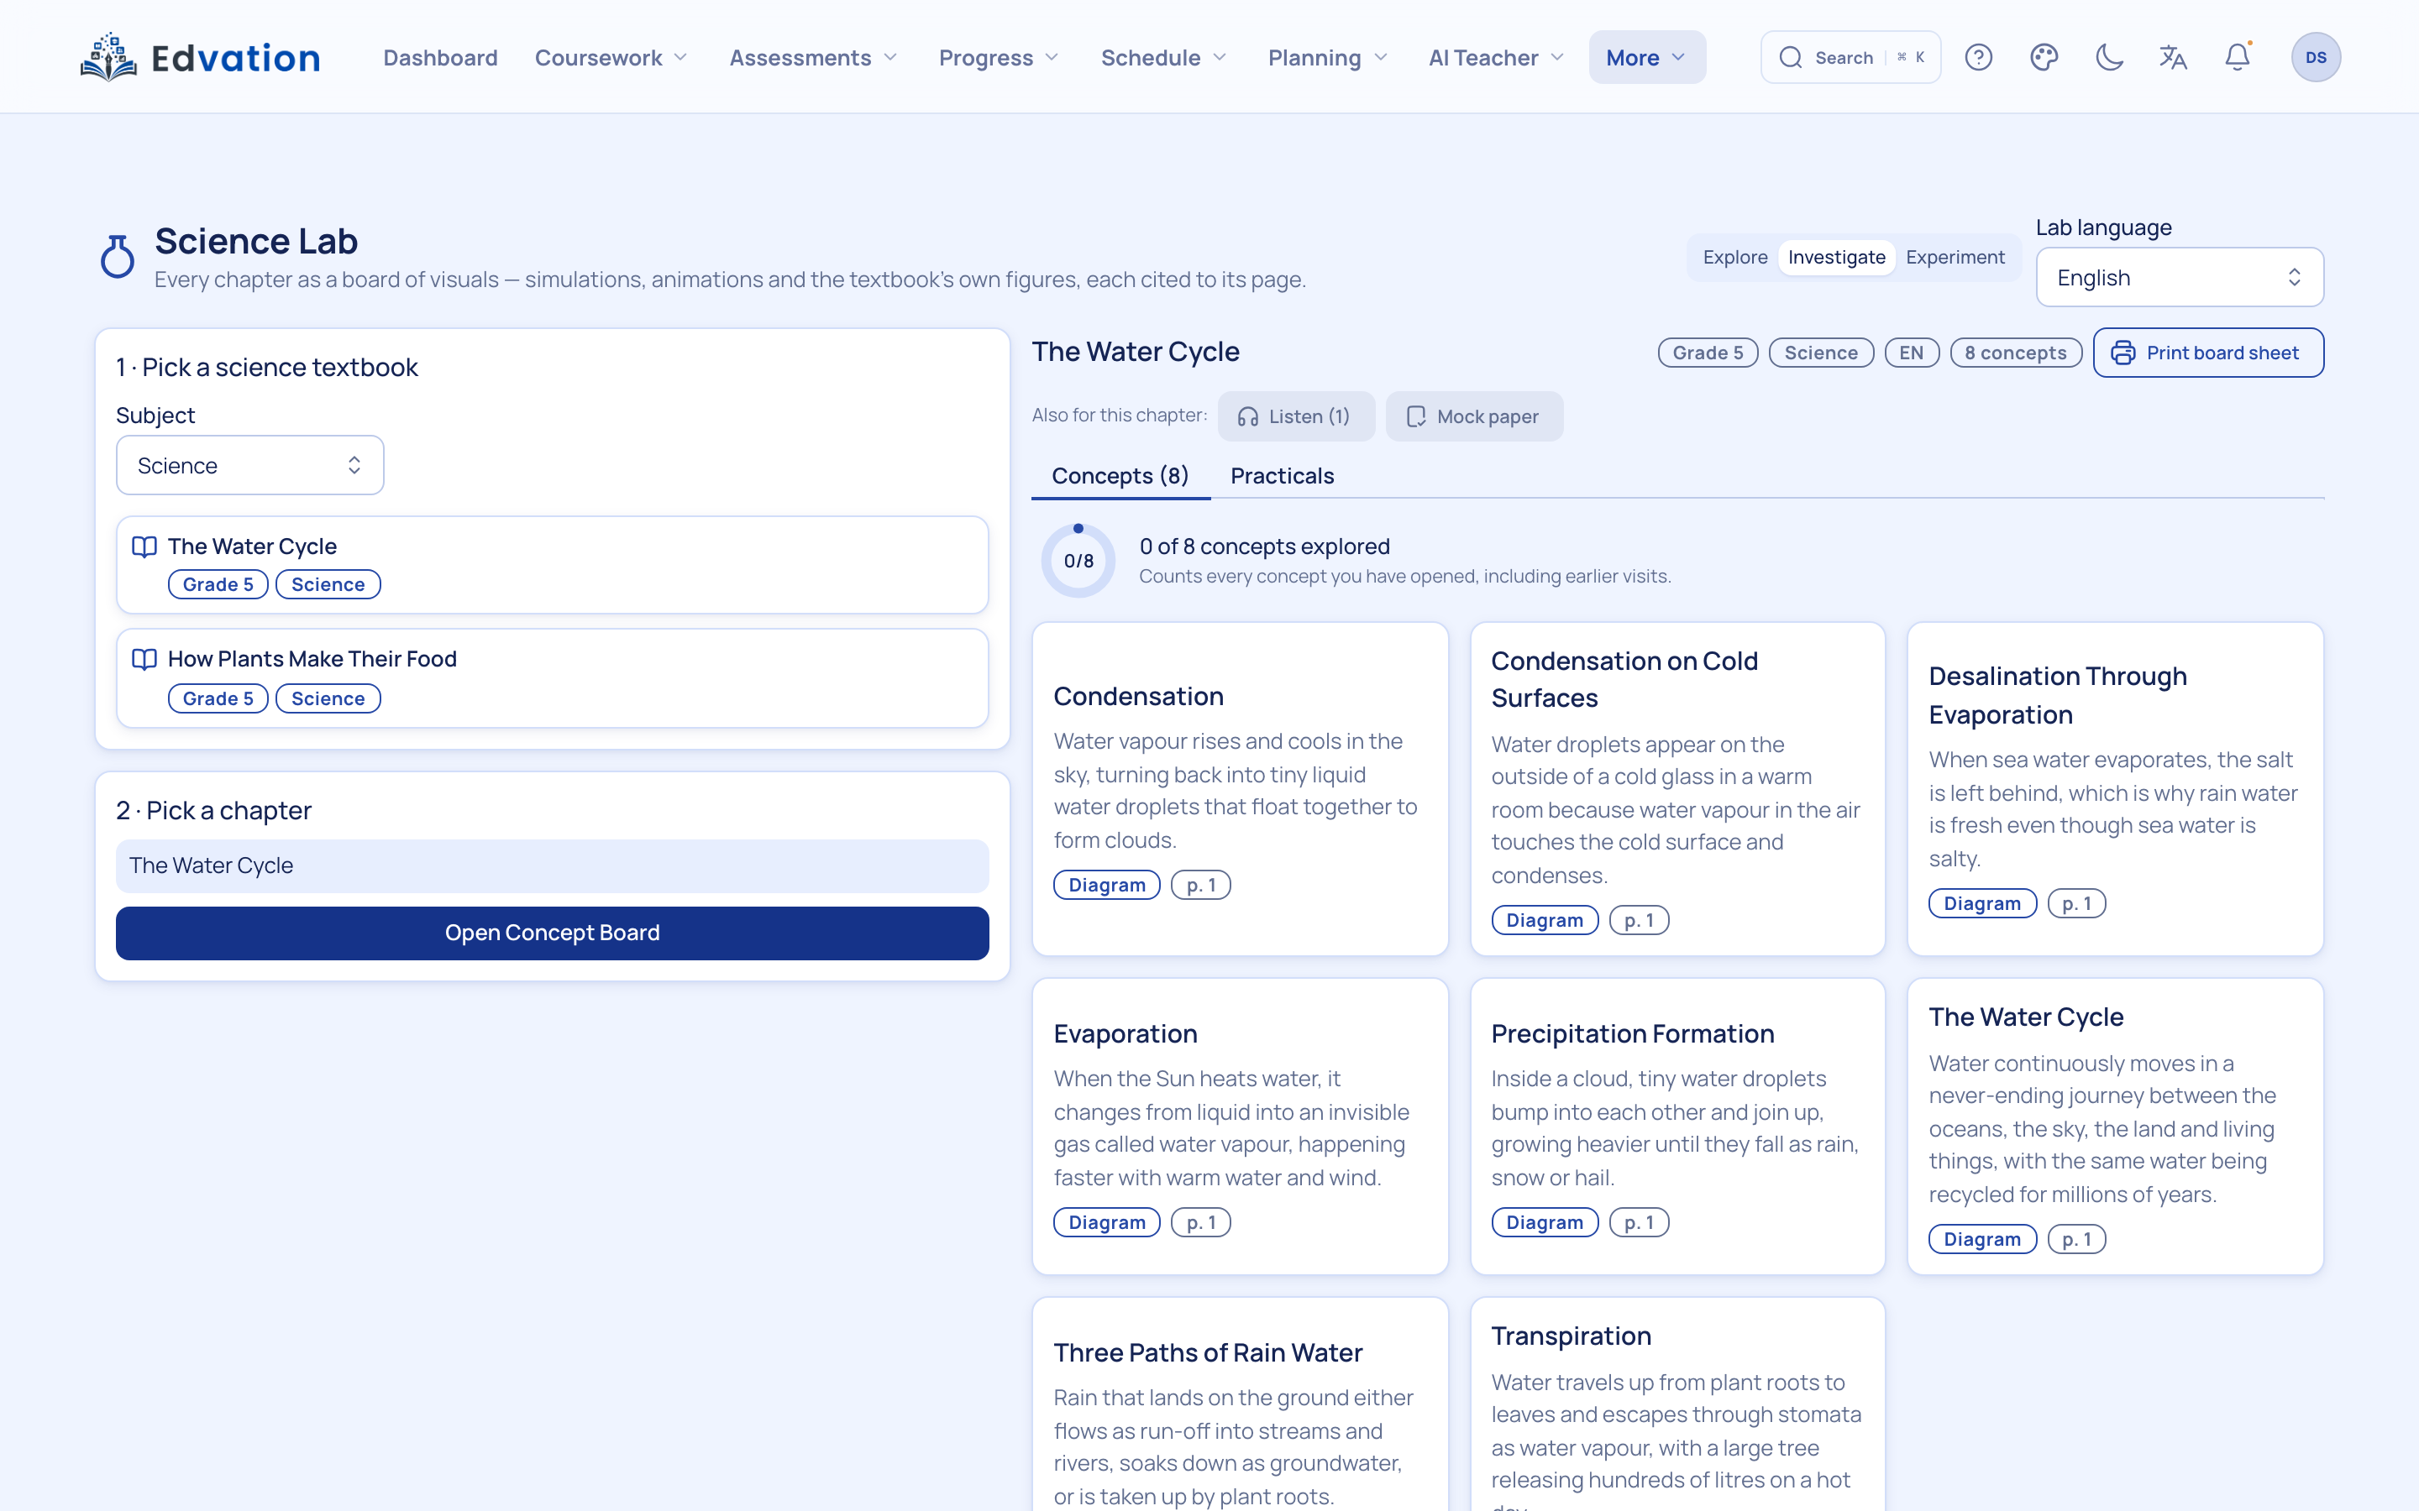Screen dimensions: 2419x1511
Task: Open the language translate icon
Action: coord(2173,57)
